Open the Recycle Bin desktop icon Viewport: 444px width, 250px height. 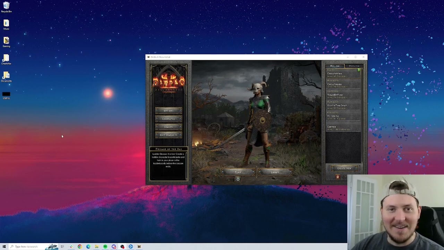pos(6,7)
